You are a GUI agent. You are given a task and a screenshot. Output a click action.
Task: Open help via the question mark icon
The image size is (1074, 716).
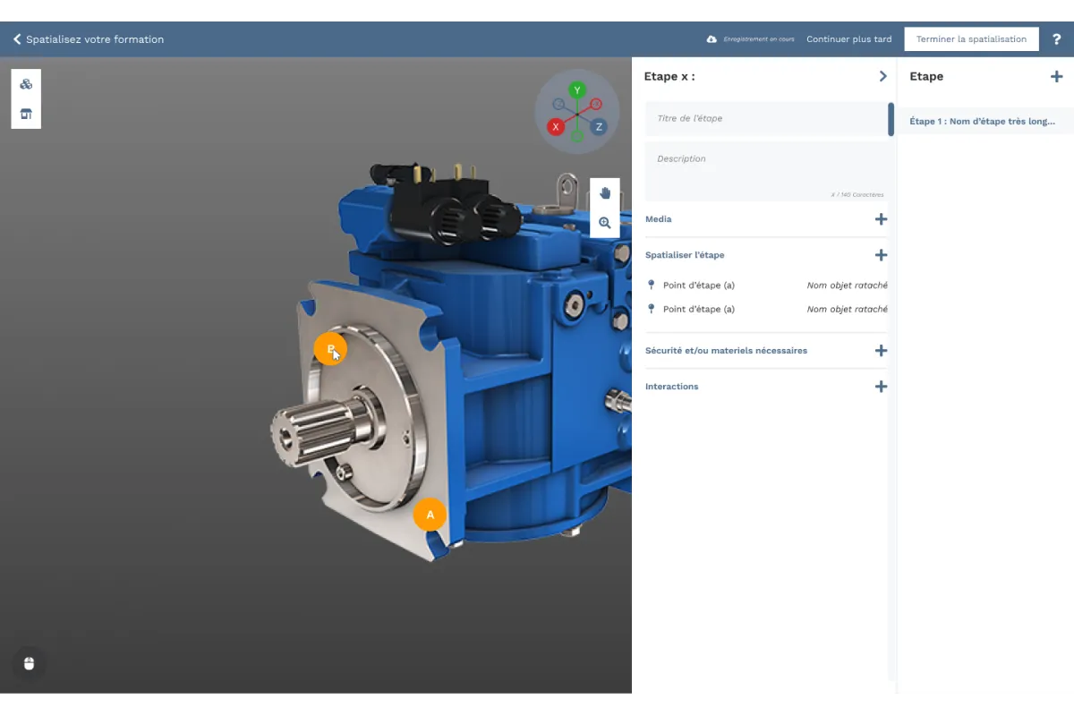click(x=1056, y=38)
